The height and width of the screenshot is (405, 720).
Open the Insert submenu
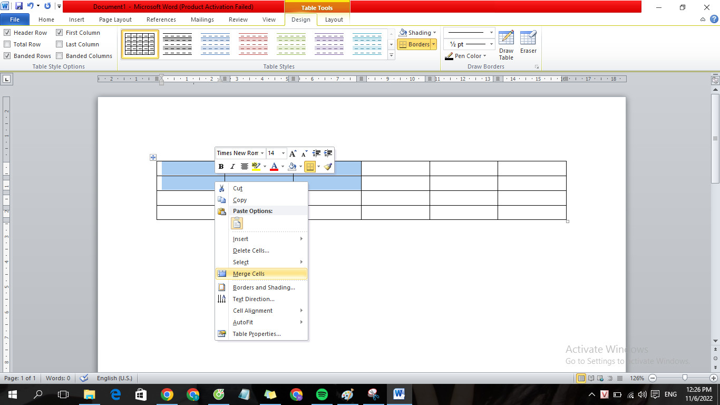(x=261, y=239)
